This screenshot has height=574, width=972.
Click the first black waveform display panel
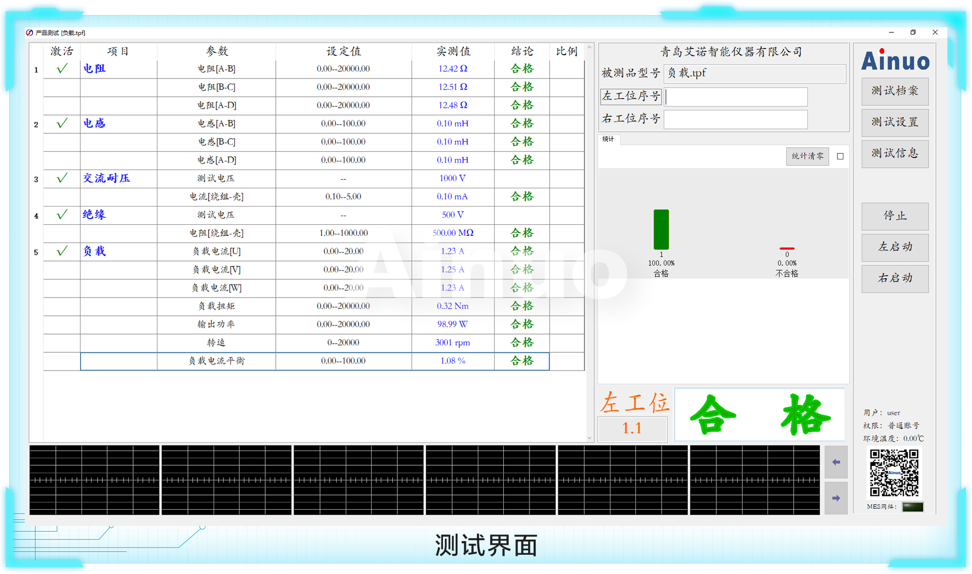point(94,480)
